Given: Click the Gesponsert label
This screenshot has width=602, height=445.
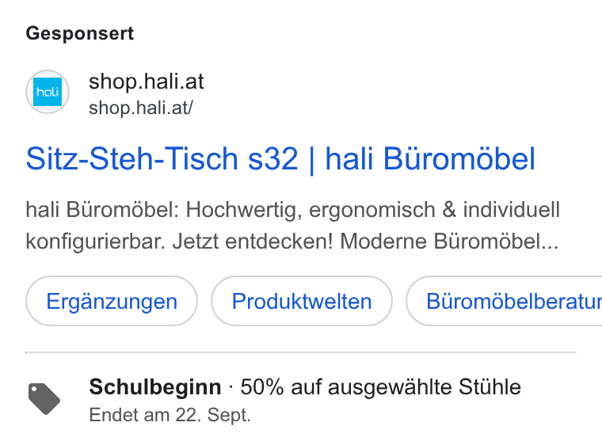Looking at the screenshot, I should (80, 33).
